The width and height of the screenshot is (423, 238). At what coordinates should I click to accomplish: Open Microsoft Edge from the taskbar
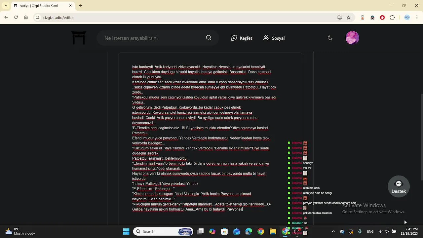coord(249,231)
